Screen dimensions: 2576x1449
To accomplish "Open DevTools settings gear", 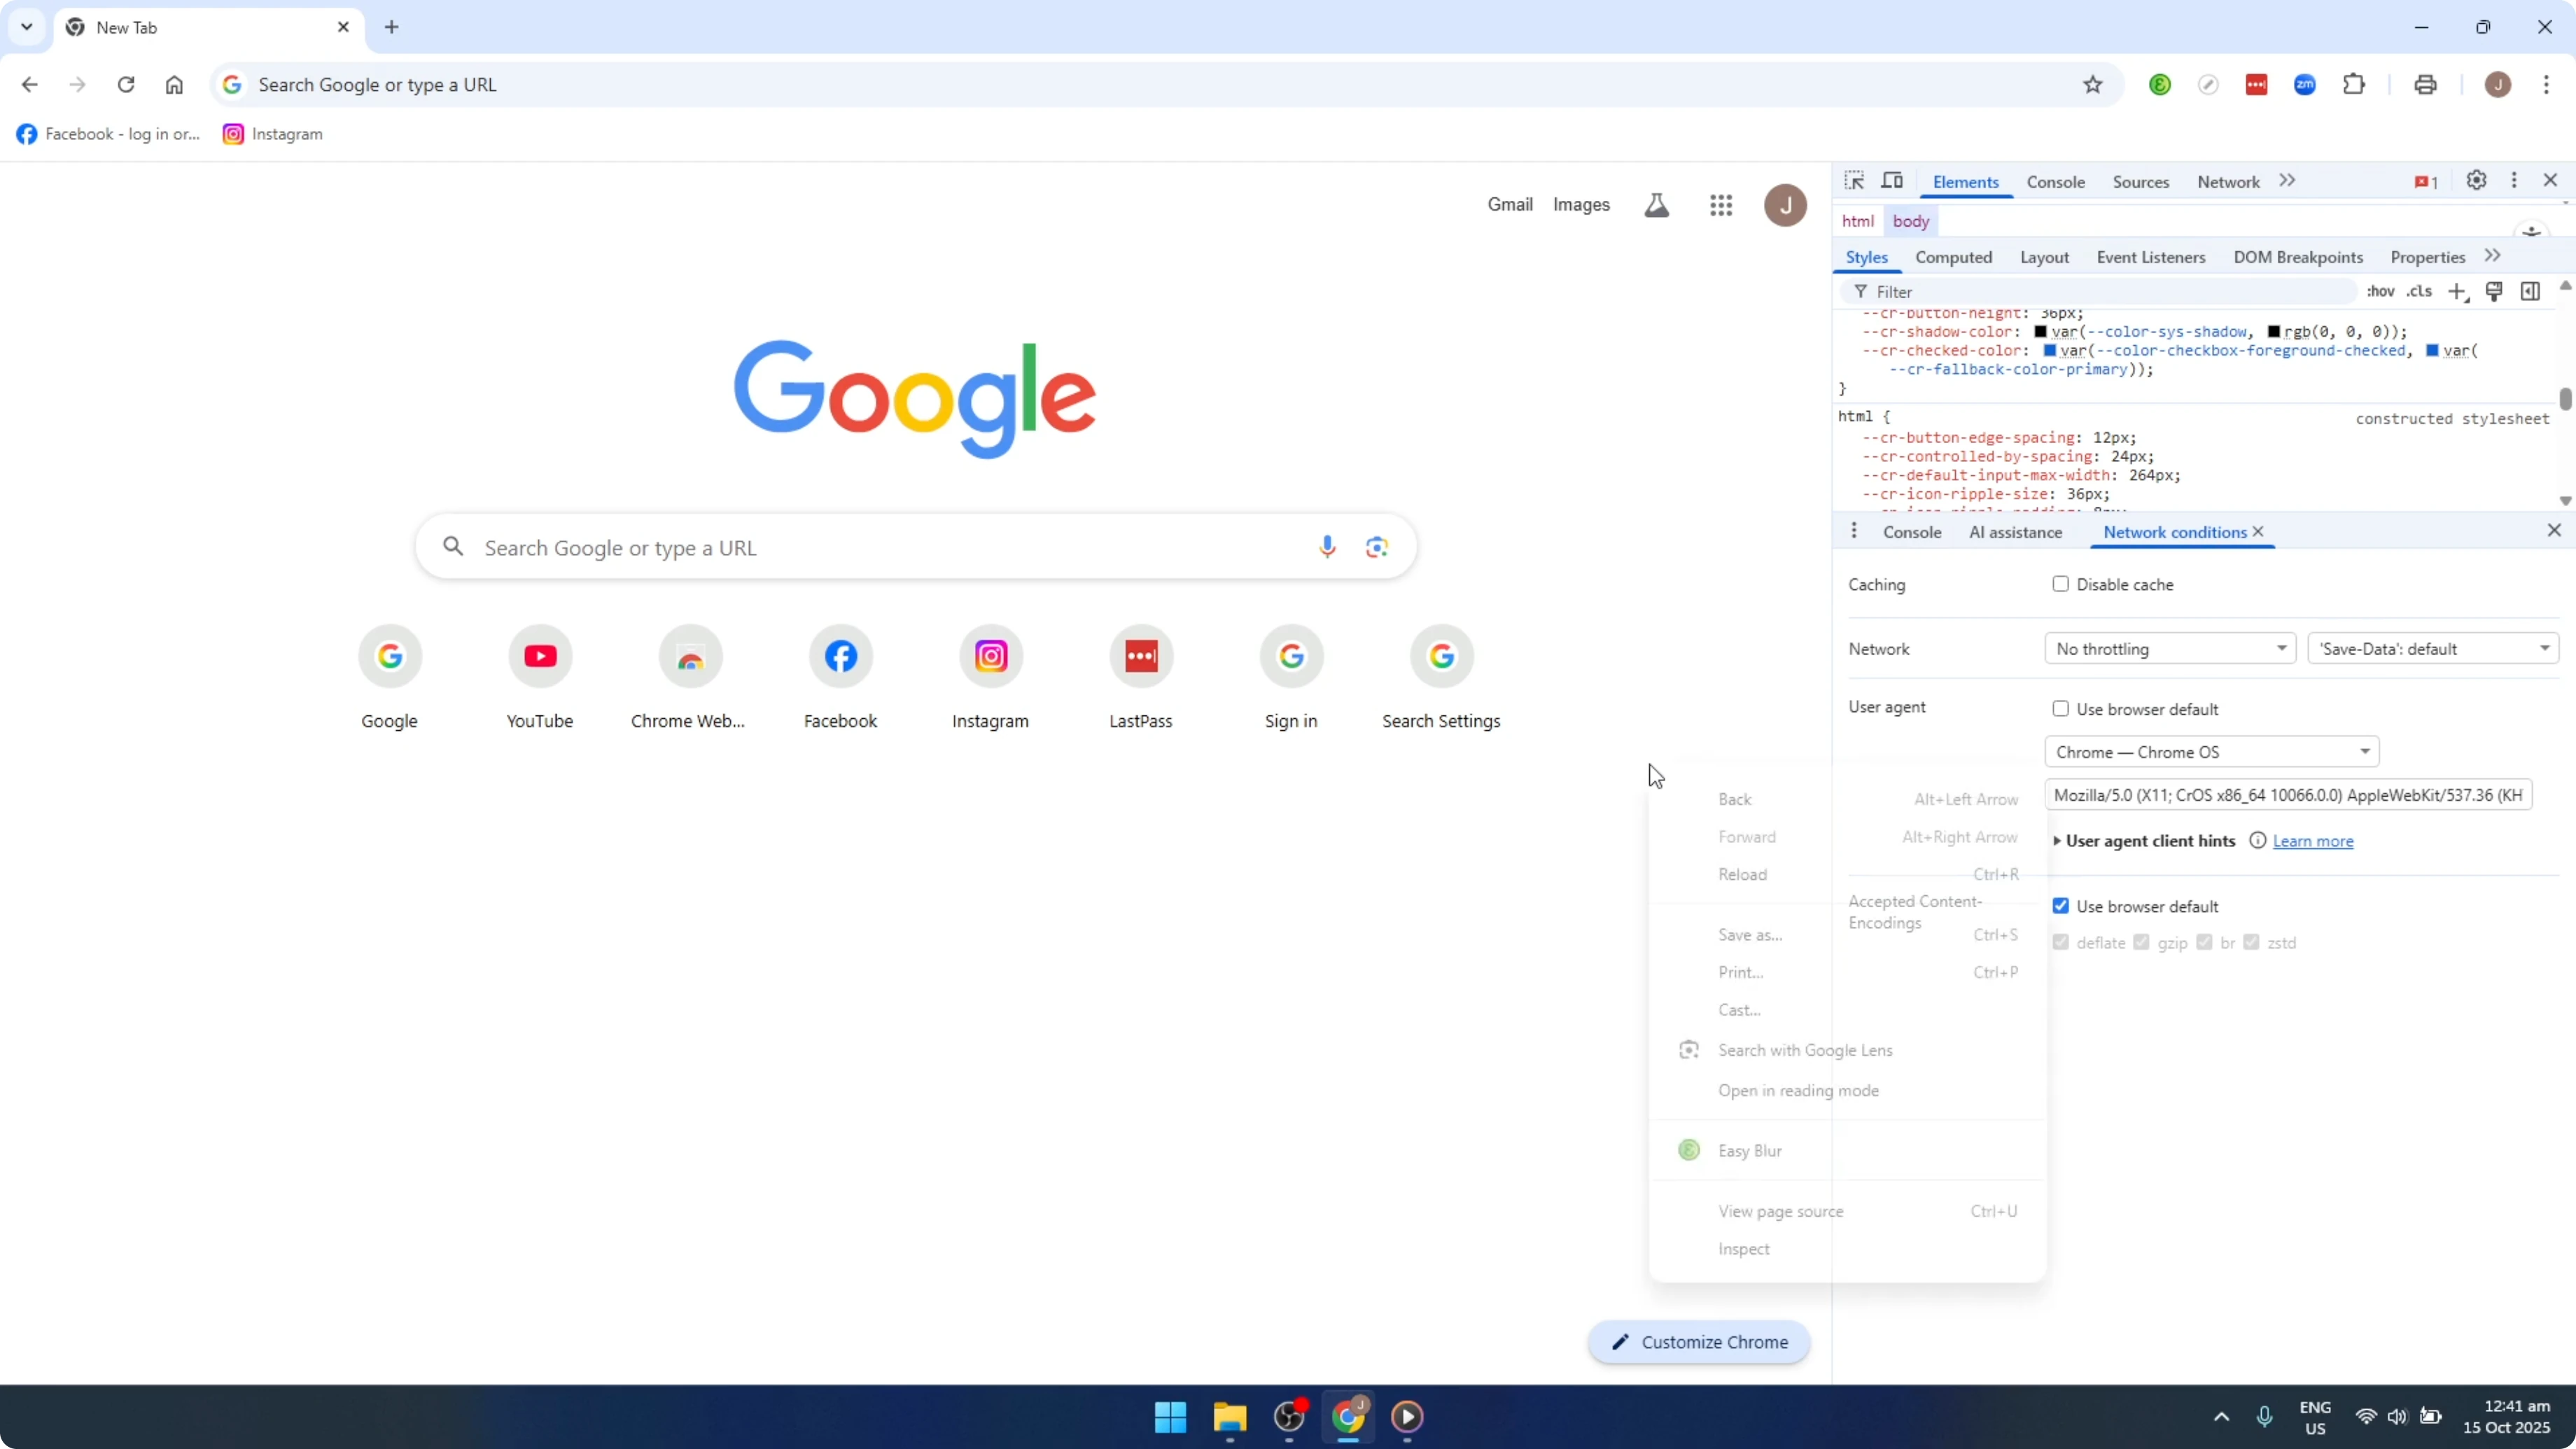I will tap(2477, 181).
